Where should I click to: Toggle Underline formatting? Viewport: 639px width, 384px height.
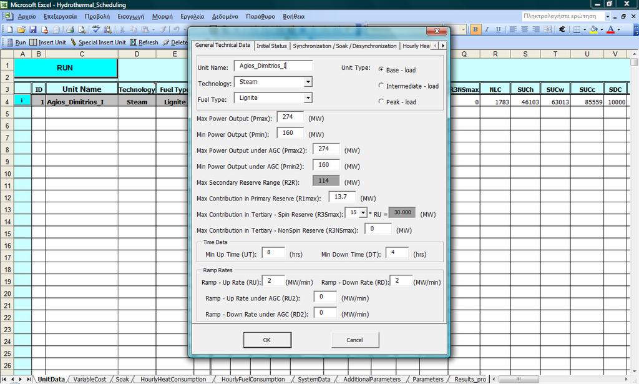(x=498, y=29)
